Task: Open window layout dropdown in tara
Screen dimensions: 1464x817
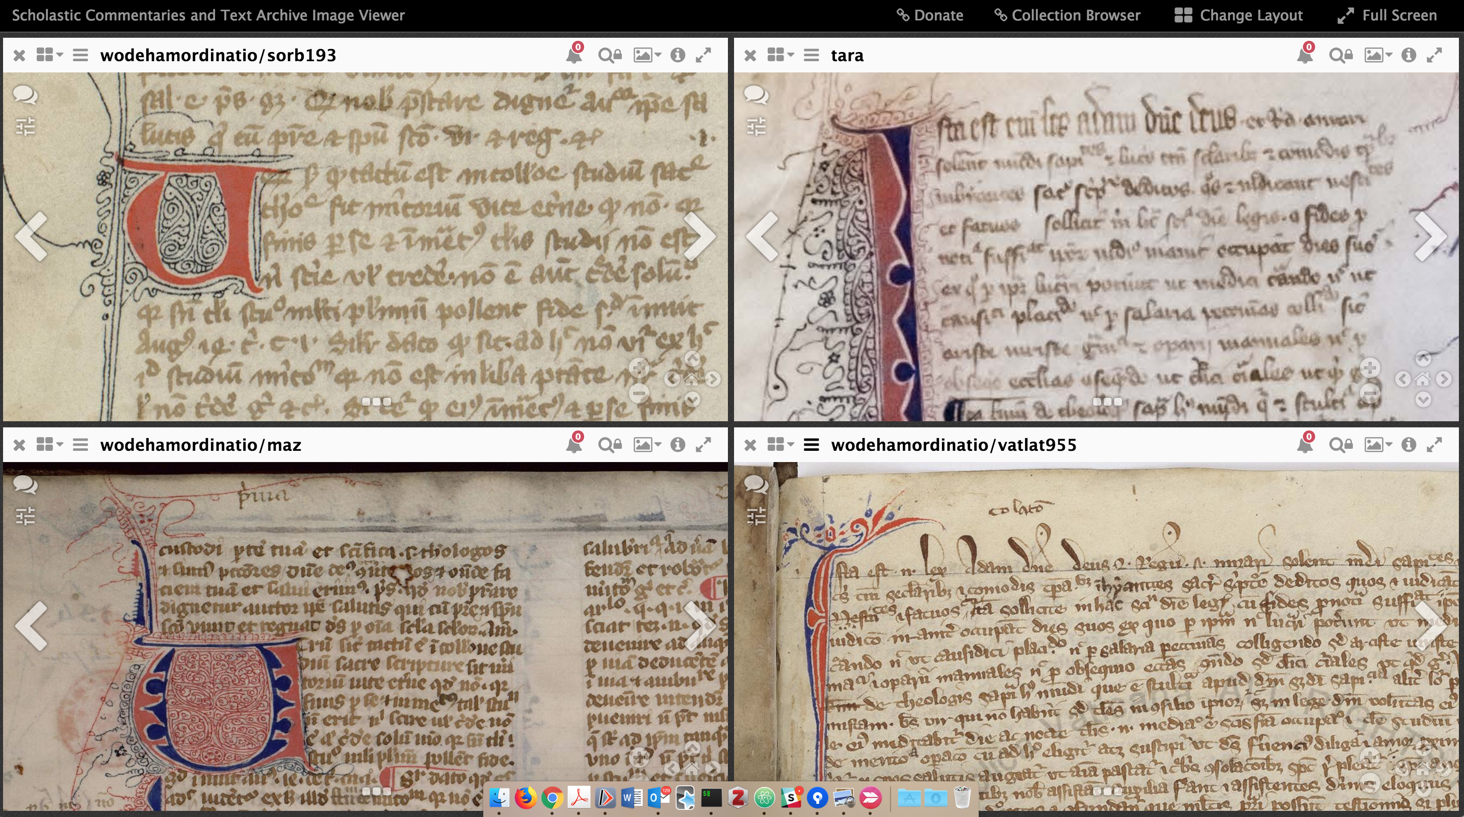Action: coord(780,55)
